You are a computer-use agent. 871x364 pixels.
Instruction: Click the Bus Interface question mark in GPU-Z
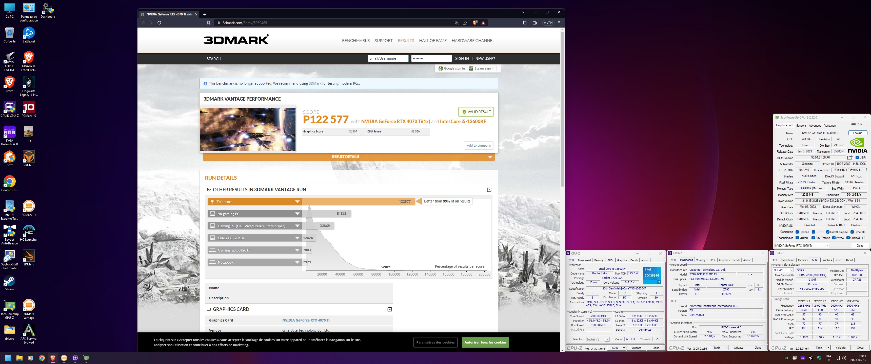(x=866, y=170)
